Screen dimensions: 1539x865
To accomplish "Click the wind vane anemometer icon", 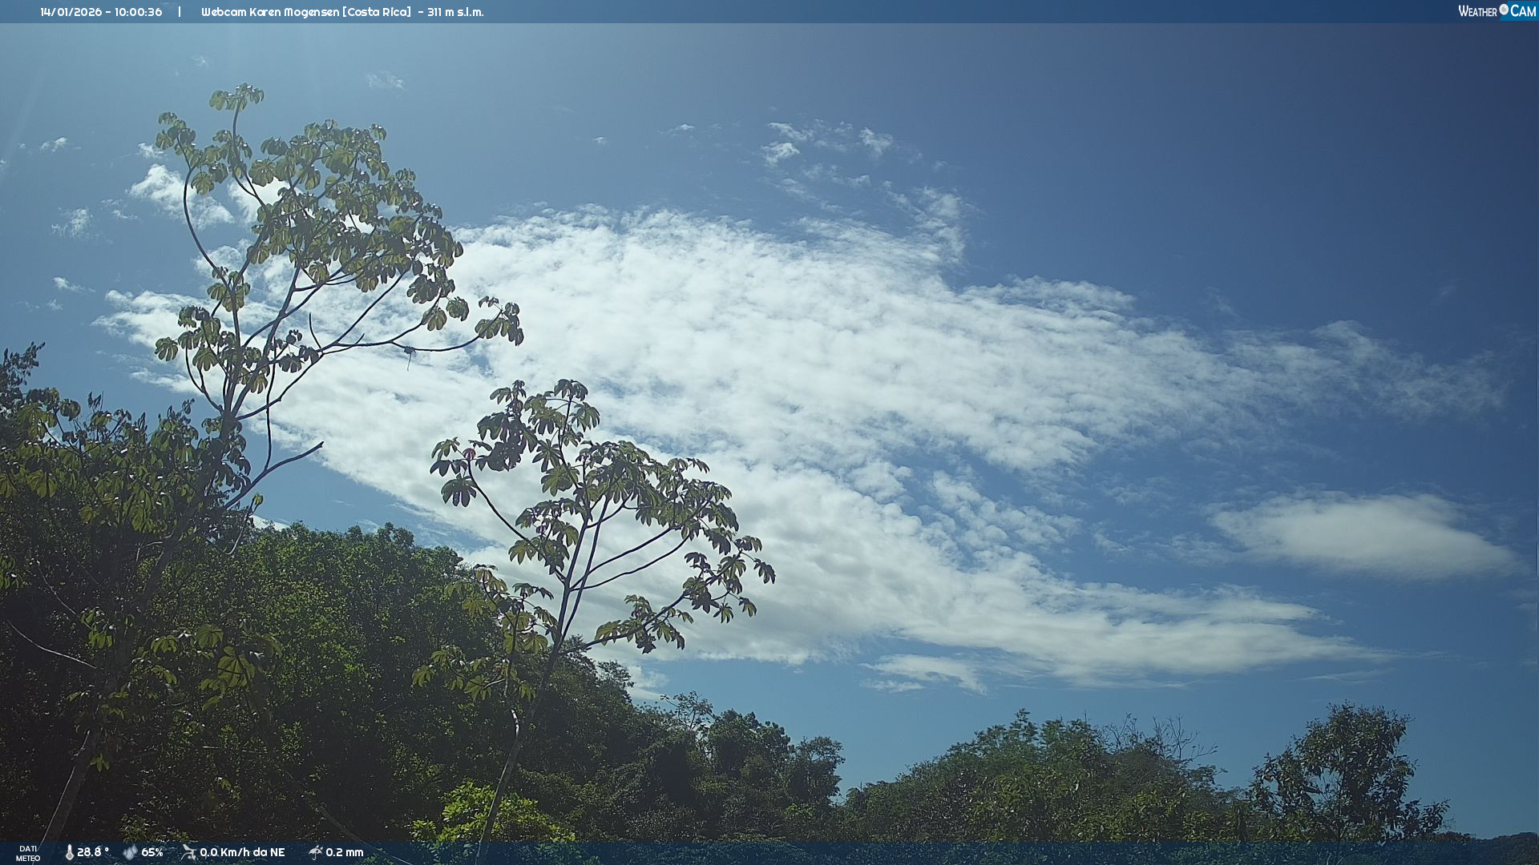I will click(188, 852).
